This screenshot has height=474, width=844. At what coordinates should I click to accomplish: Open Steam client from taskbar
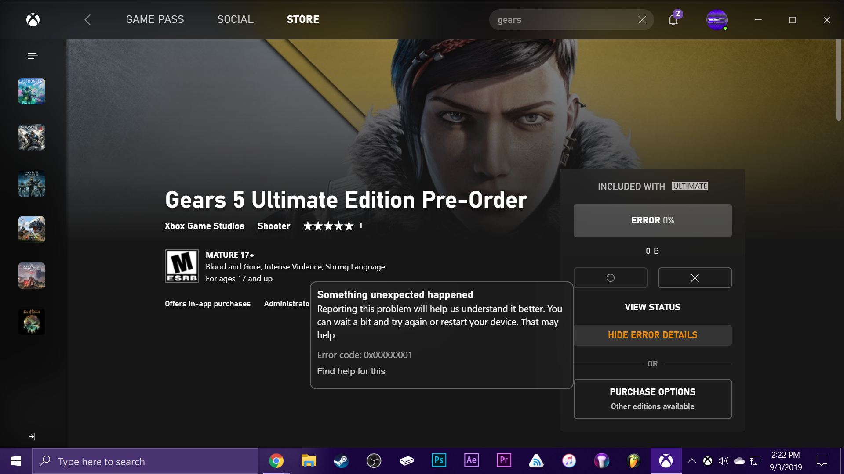[x=342, y=461]
